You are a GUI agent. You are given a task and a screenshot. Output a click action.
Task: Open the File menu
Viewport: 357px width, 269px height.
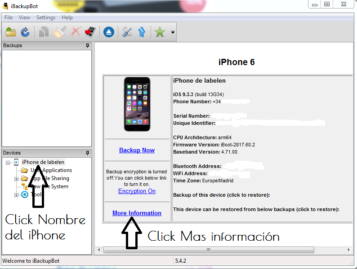pyautogui.click(x=9, y=18)
